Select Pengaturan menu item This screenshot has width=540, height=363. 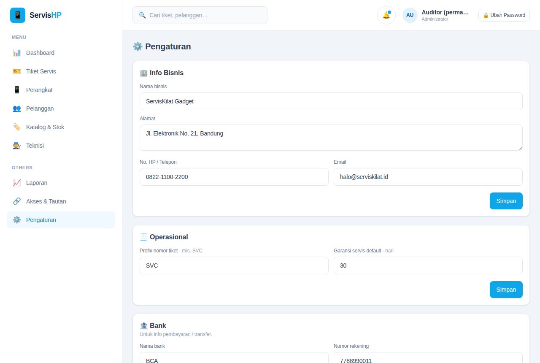tap(61, 220)
